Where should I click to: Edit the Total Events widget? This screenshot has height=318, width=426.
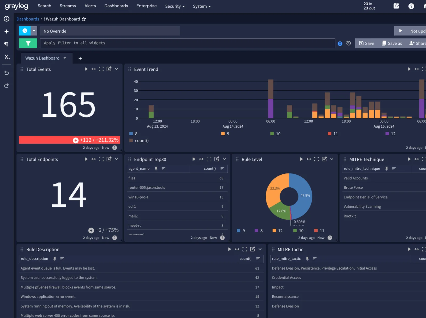click(109, 69)
